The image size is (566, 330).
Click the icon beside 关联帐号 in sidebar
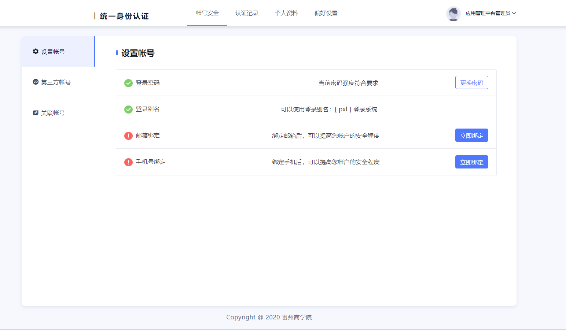pos(36,113)
